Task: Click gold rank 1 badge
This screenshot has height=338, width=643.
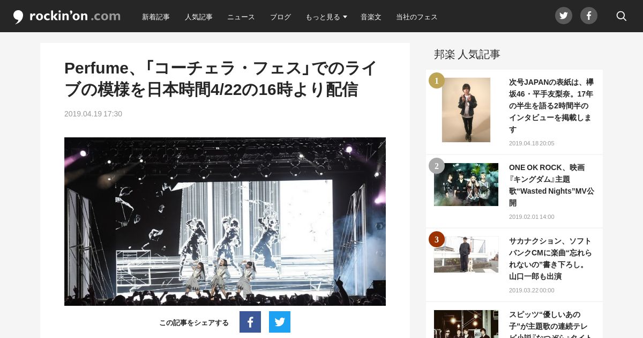Action: tap(437, 80)
